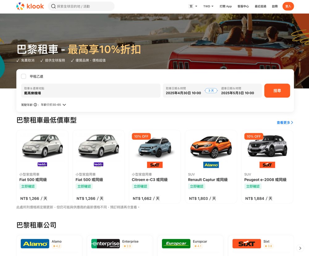Screen dimensions: 309x256
Task: Toggle the 10% OFF badge on the Peugeot e-2008 card
Action: [x=253, y=136]
